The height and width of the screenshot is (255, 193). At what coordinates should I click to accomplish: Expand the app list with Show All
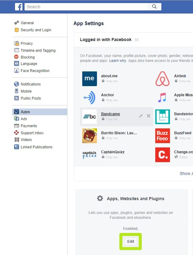click(x=186, y=173)
